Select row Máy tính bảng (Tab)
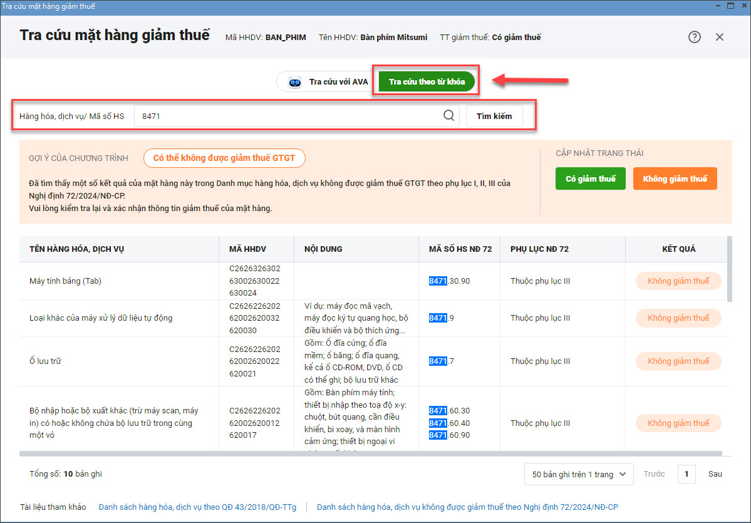This screenshot has height=523, width=751. (373, 281)
